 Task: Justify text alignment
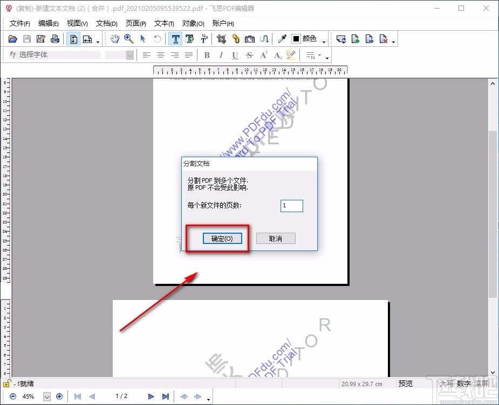point(189,55)
